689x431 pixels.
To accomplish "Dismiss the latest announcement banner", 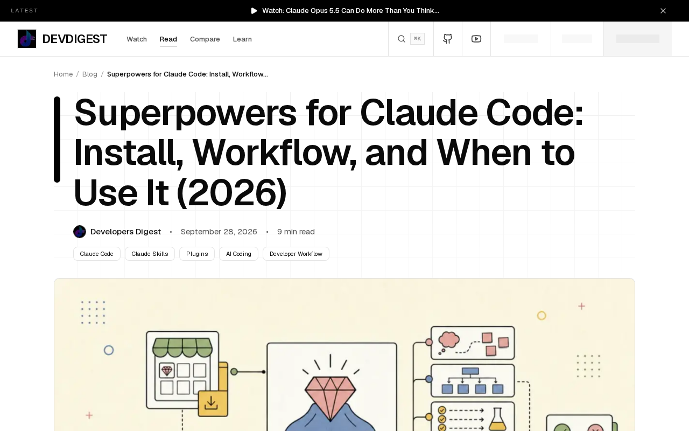I will pos(663,11).
